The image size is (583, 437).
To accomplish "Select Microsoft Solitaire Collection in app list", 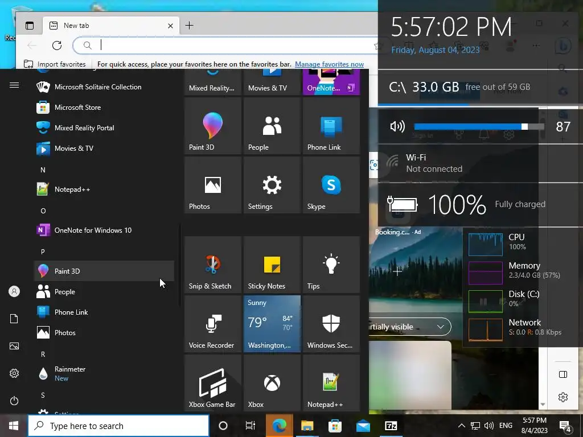I will point(104,87).
